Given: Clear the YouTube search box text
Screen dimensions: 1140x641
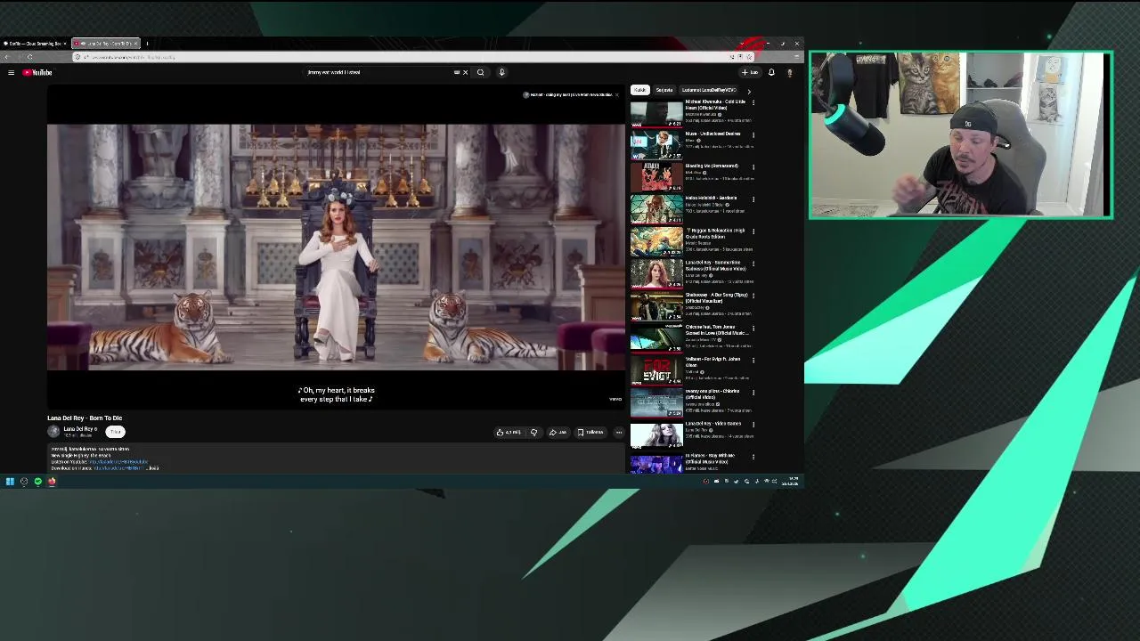Looking at the screenshot, I should pyautogui.click(x=465, y=72).
